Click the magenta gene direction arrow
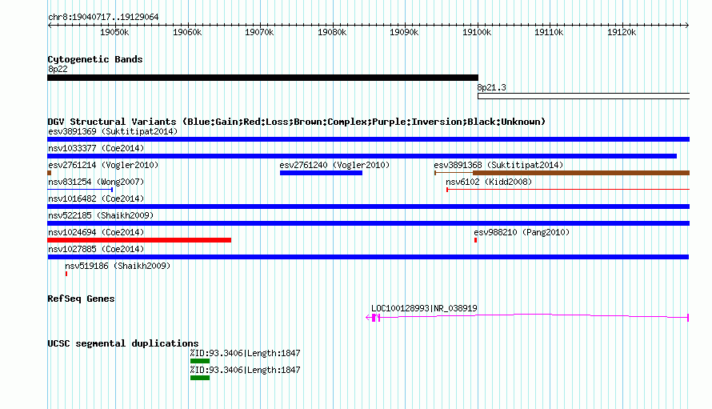 point(368,318)
